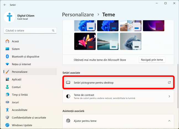Select the Rețea și internet Wi-Fi icon
This screenshot has height=129, width=179.
(7, 64)
